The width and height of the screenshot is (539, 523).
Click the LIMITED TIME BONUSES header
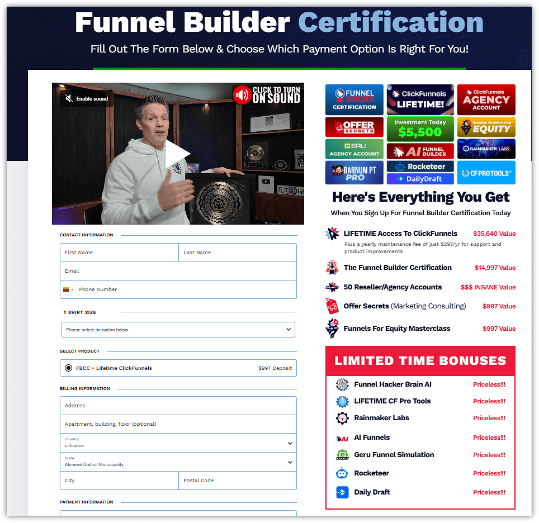pos(420,360)
